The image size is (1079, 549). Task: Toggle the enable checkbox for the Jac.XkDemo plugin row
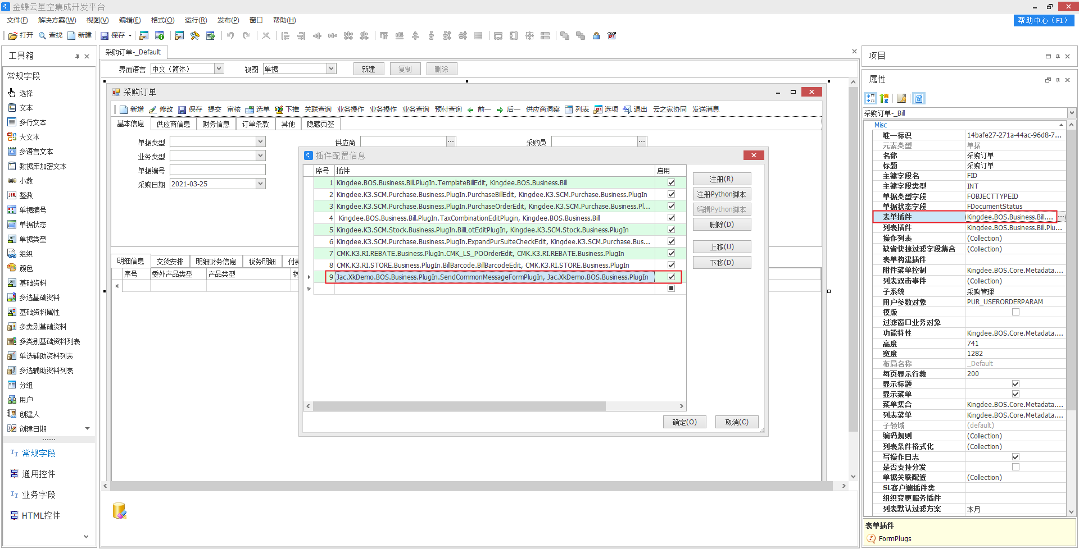tap(671, 277)
